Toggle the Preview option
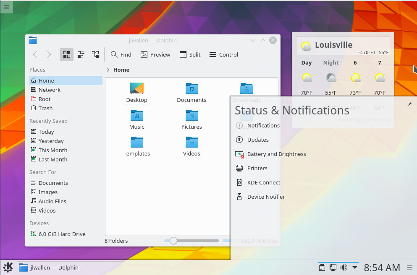417x275 pixels. (155, 54)
